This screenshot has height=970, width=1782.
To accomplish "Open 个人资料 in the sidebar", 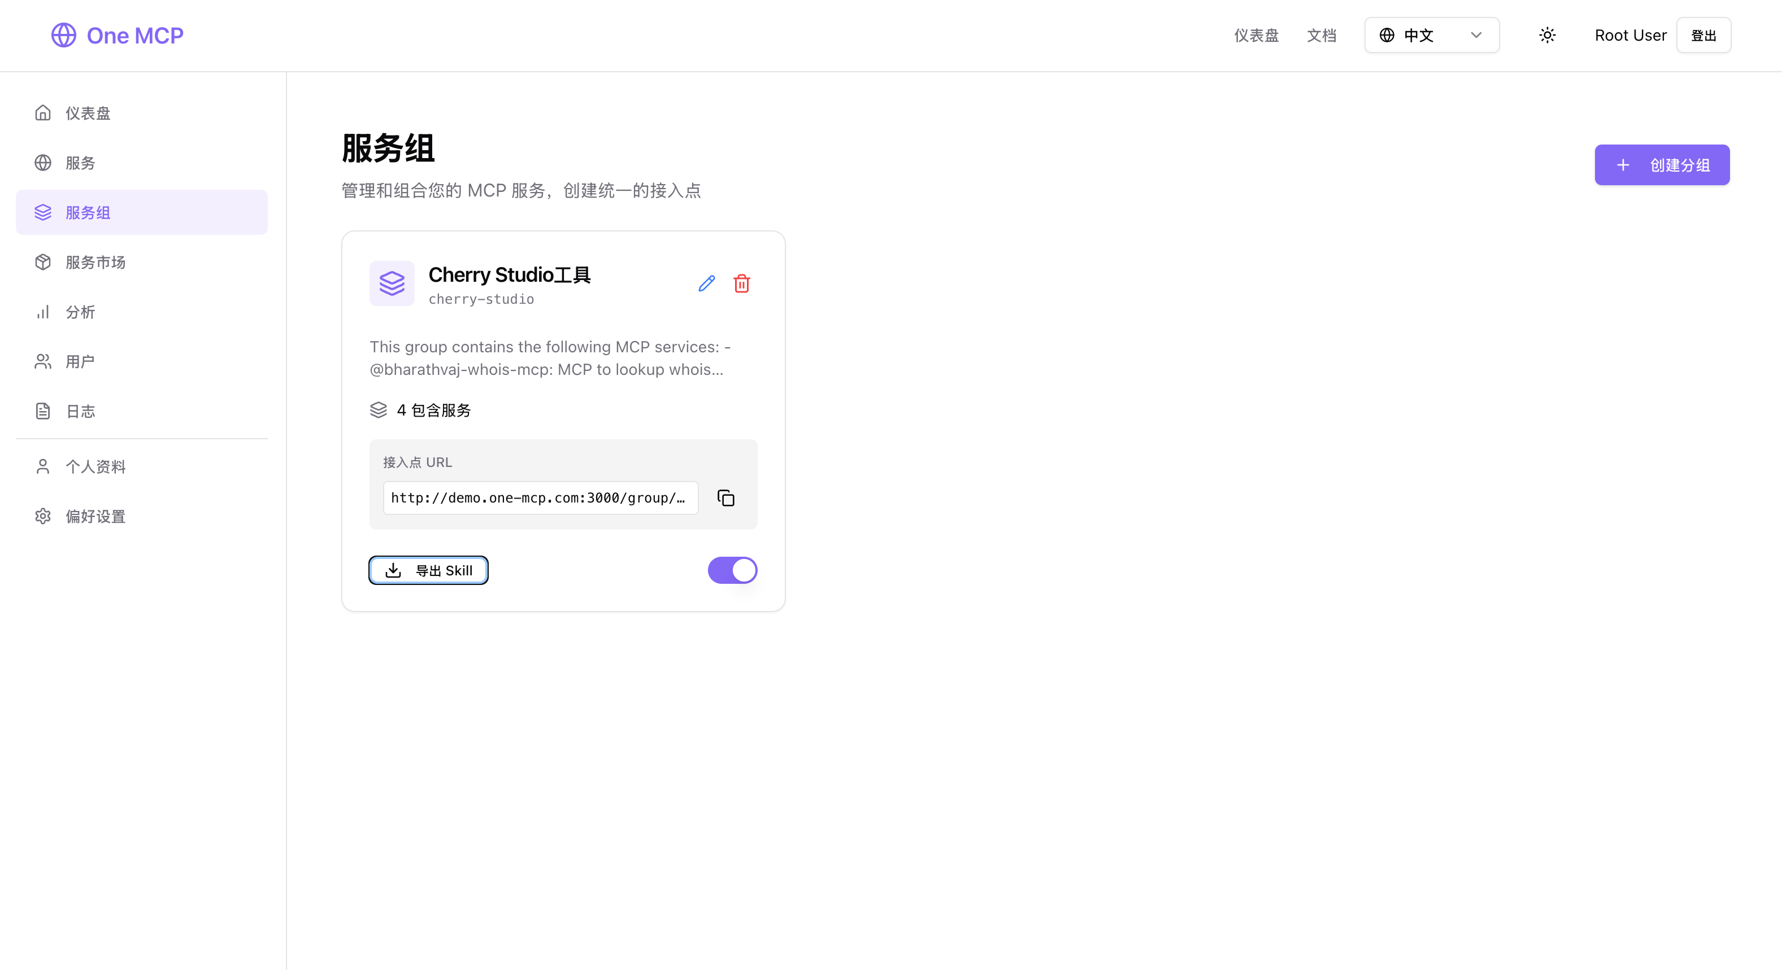I will click(x=141, y=467).
